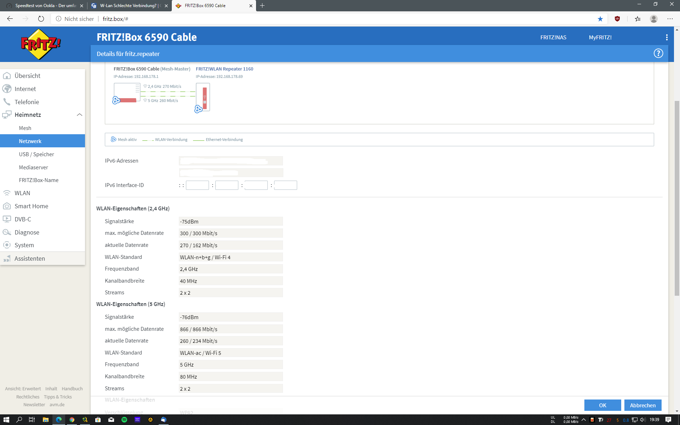
Task: Click the uBlock shield extension icon
Action: [617, 19]
